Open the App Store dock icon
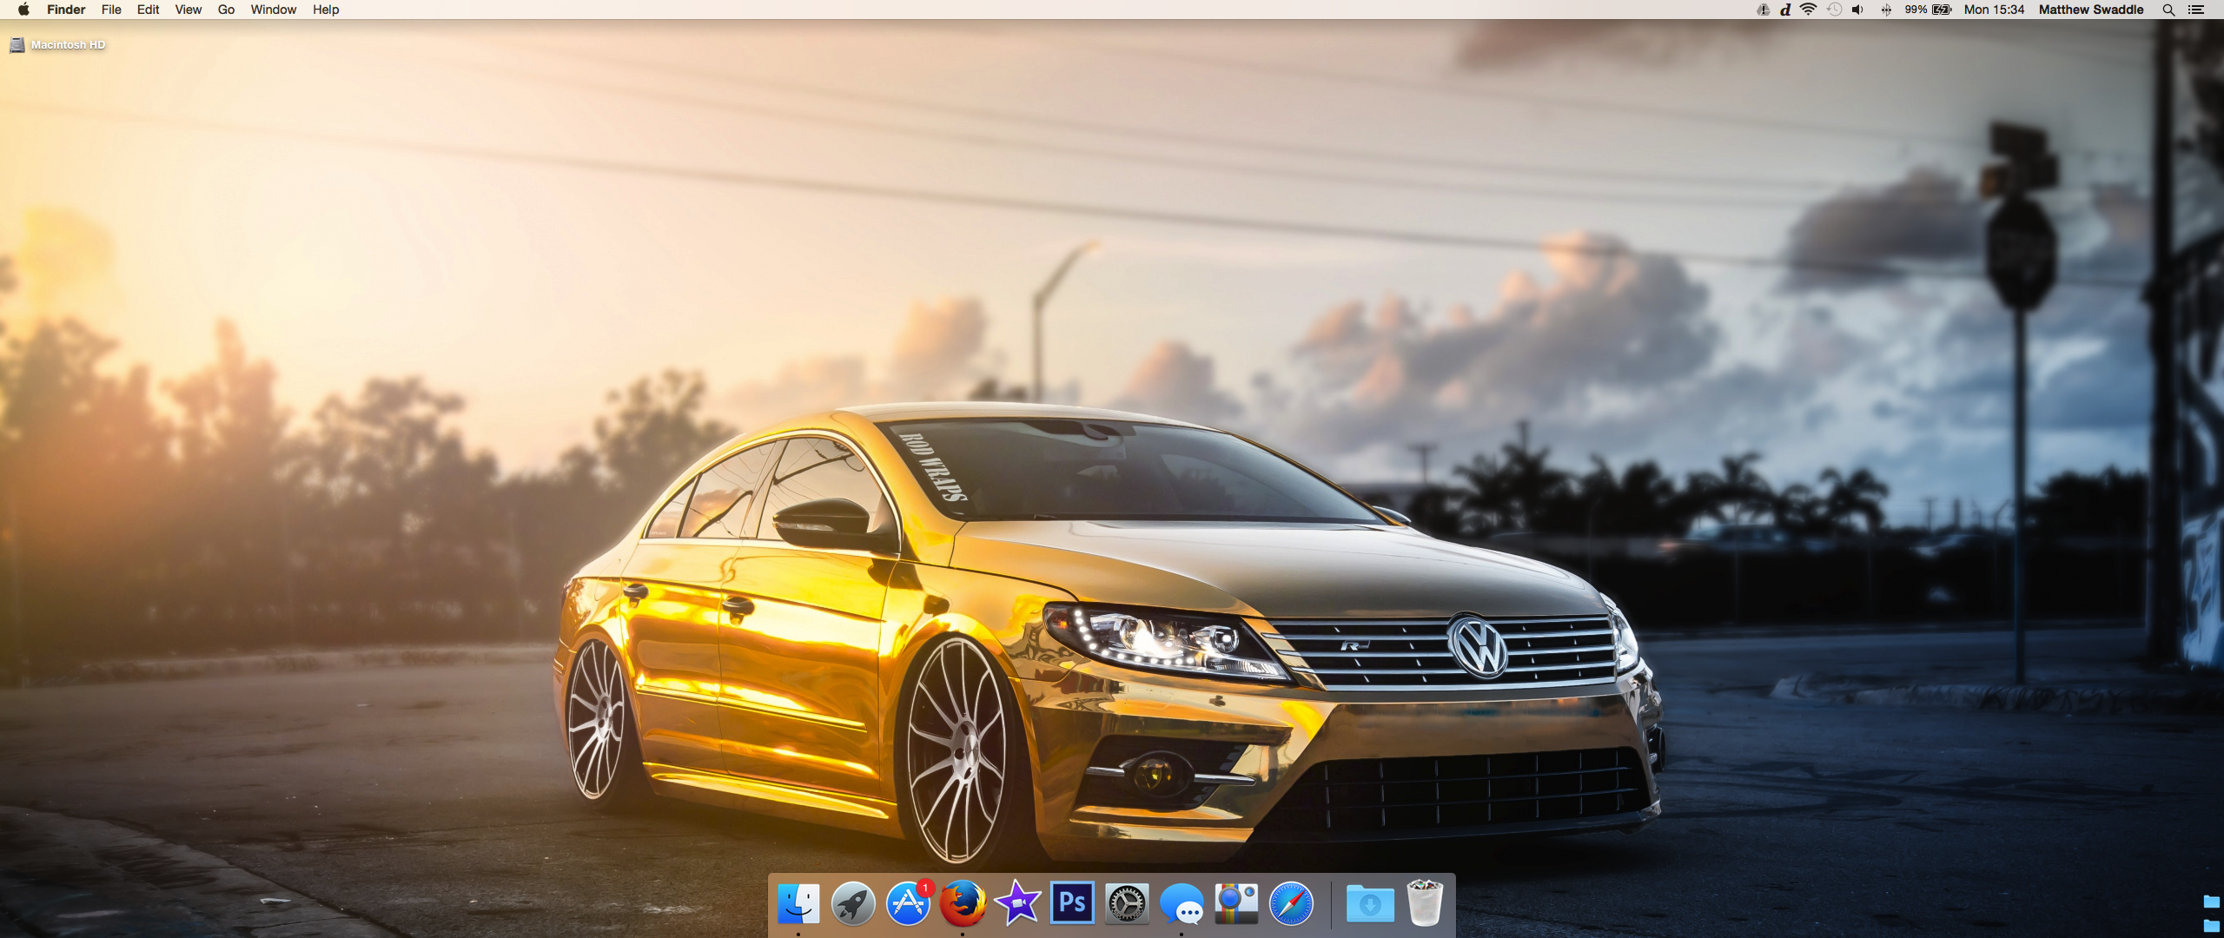The width and height of the screenshot is (2224, 938). (x=908, y=903)
